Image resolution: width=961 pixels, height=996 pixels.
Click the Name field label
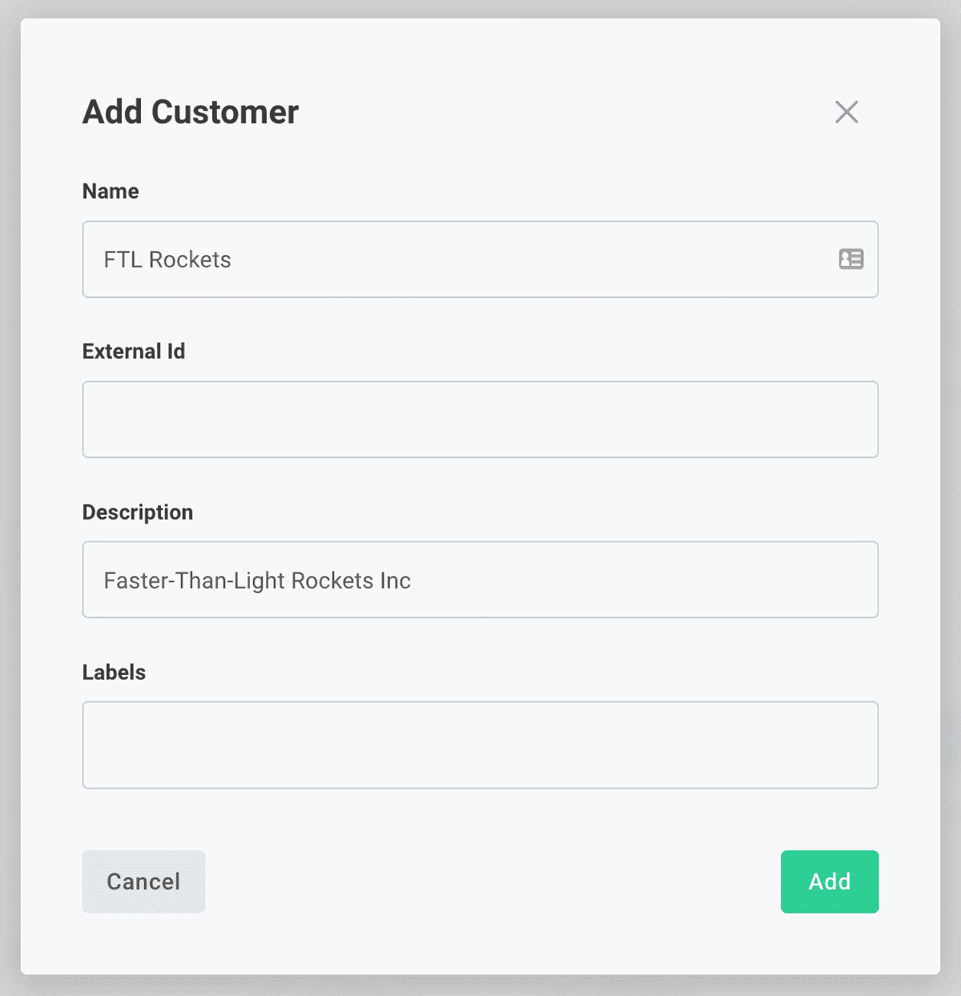pyautogui.click(x=110, y=191)
